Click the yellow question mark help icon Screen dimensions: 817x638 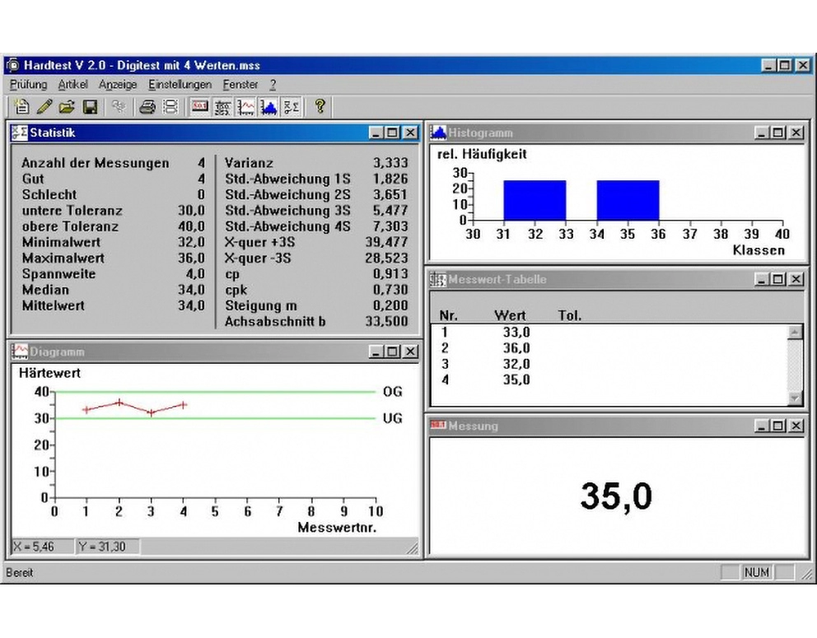pyautogui.click(x=320, y=107)
